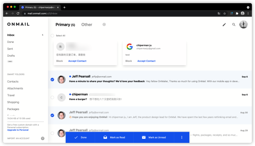The height and width of the screenshot is (146, 255).
Task: Open the search magnifier icon
Action: tap(234, 25)
